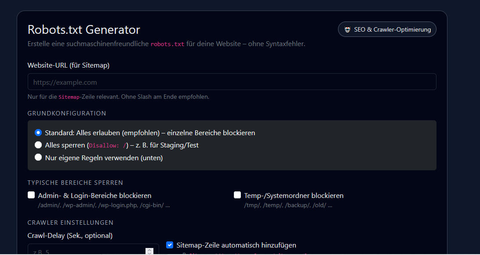Viewport: 480px width, 255px height.
Task: Click the "Robots.txt Generator" heading
Action: 84,29
